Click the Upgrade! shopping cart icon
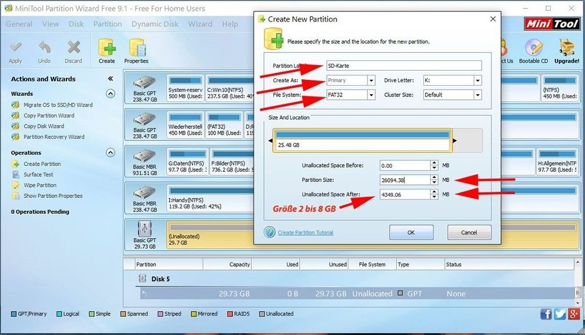Screen dimensions: 585x335 pyautogui.click(x=566, y=48)
